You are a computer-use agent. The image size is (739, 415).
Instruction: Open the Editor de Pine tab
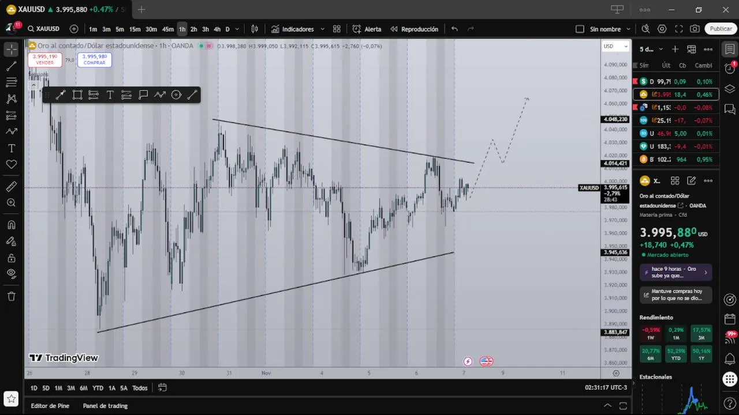point(50,406)
